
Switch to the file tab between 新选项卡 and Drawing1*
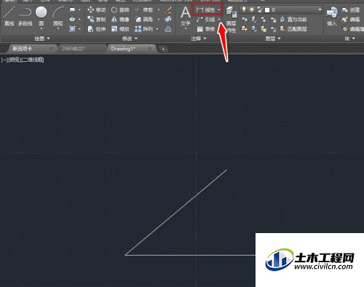[x=82, y=49]
